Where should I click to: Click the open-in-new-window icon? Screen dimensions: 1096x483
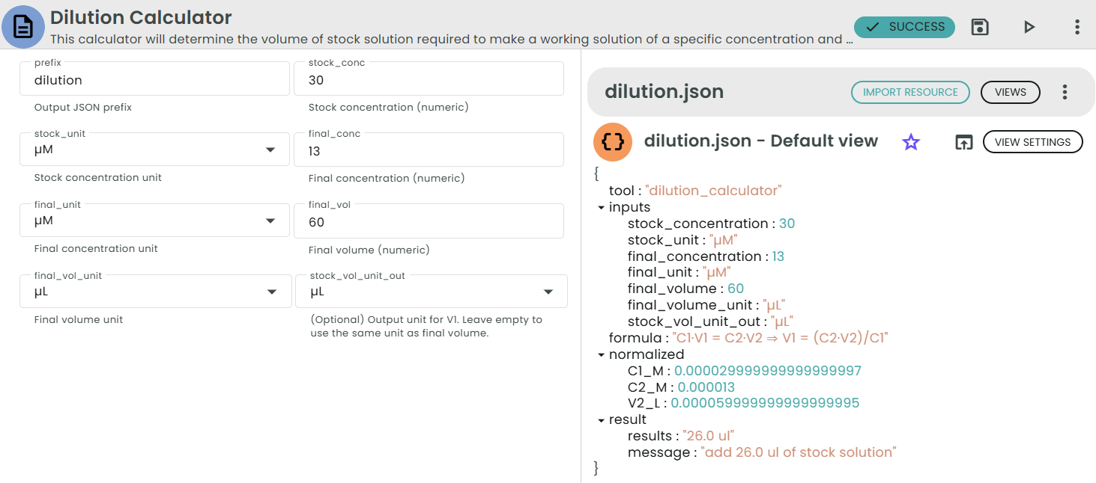[x=963, y=142]
